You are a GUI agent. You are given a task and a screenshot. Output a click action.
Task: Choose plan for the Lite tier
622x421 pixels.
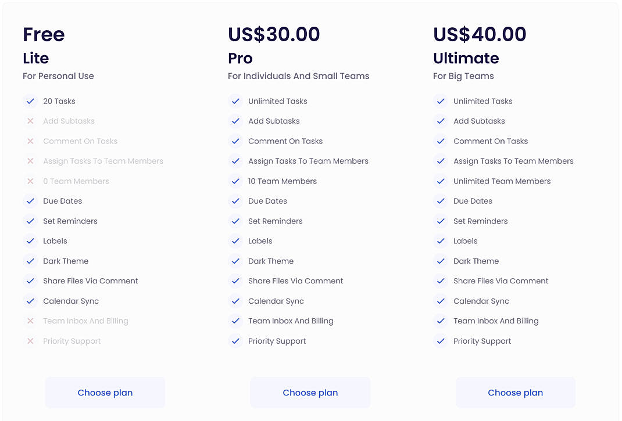(x=105, y=392)
